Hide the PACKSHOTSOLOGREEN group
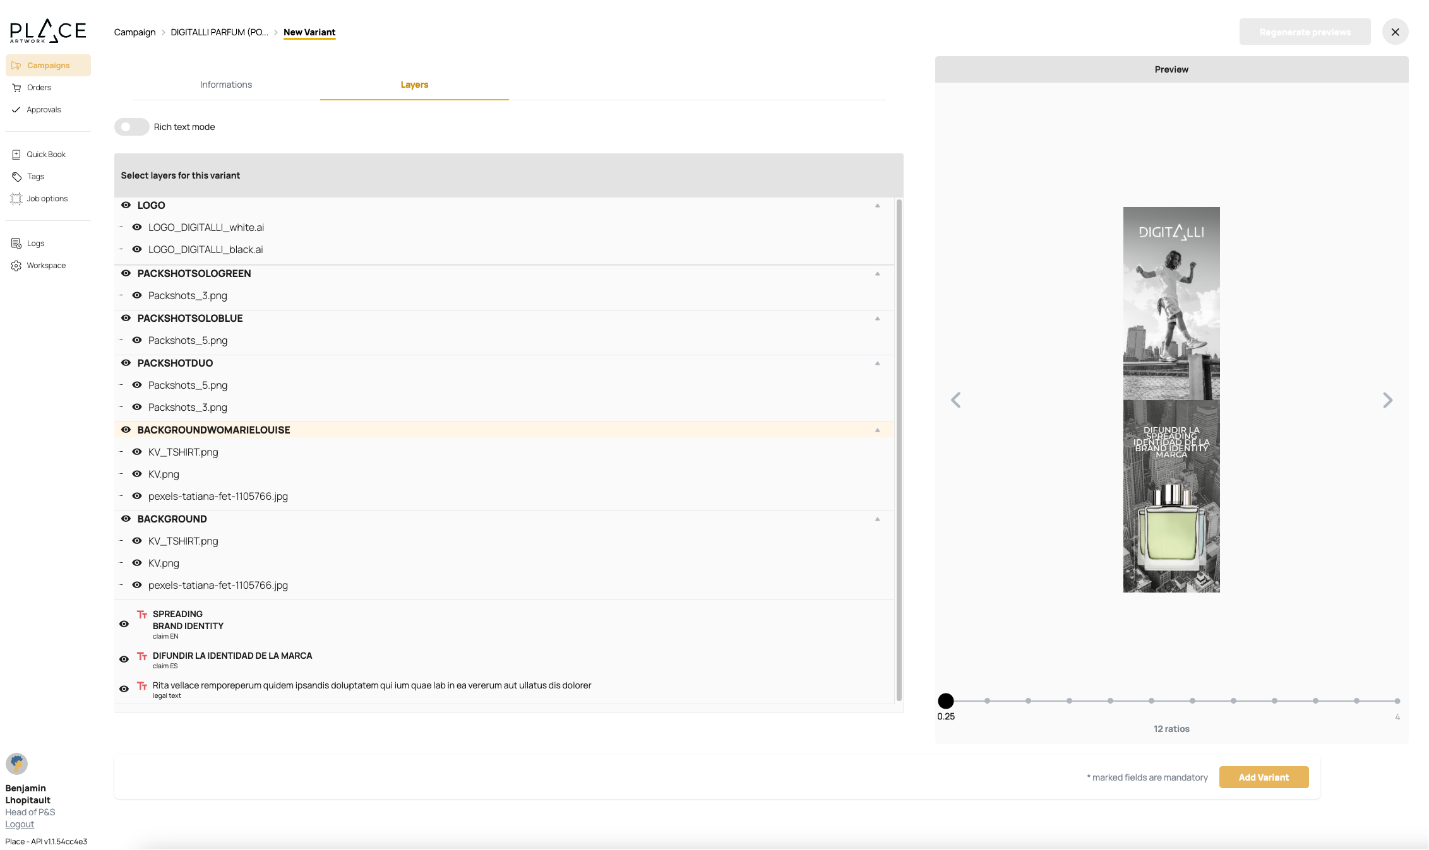 126,273
